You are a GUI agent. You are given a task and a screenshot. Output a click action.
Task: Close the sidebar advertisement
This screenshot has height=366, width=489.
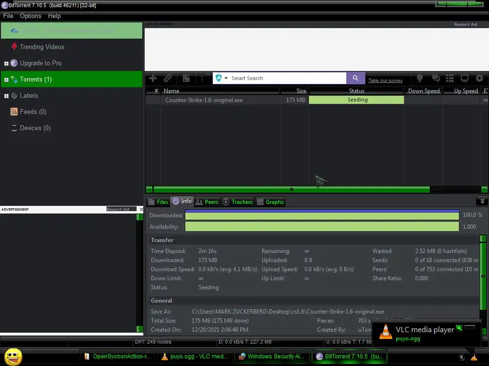coord(141,209)
